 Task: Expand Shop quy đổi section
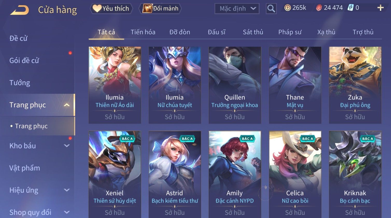click(67, 212)
